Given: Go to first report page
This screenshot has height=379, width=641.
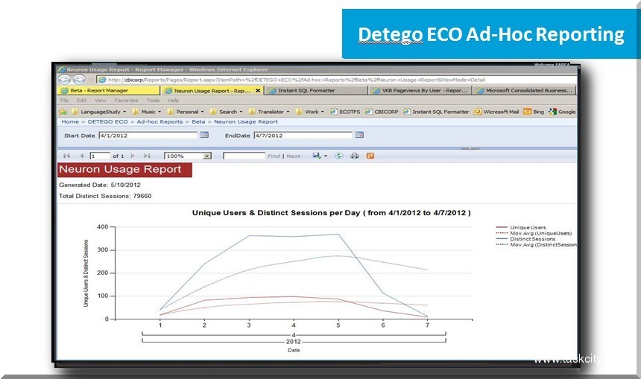Looking at the screenshot, I should pyautogui.click(x=66, y=156).
